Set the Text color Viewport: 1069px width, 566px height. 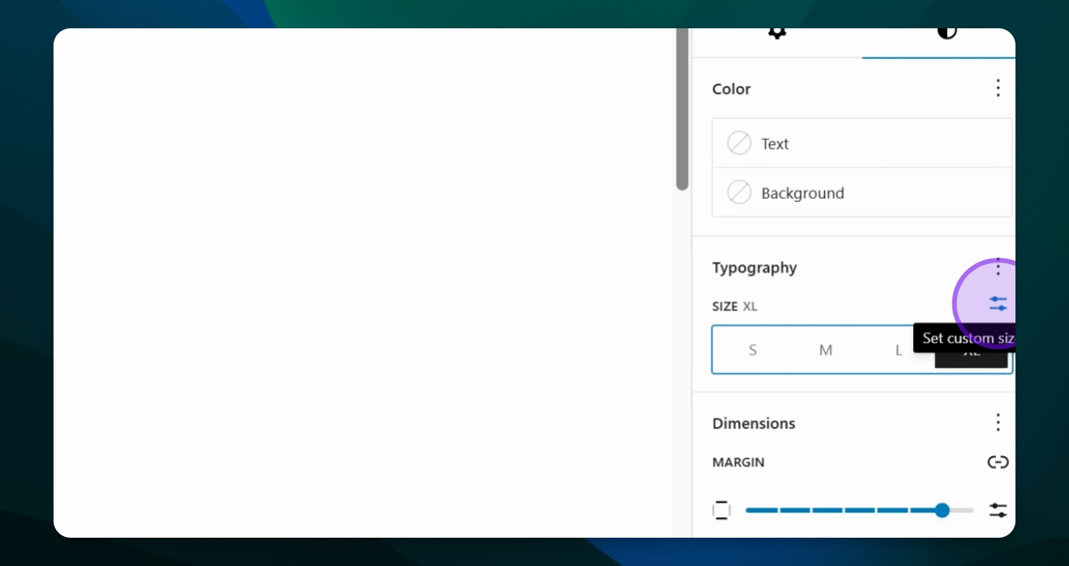click(x=862, y=143)
